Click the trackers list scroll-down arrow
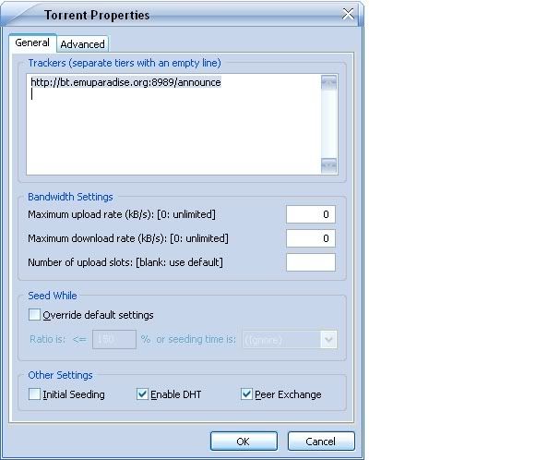Viewport: 536px width, 460px height. click(328, 165)
